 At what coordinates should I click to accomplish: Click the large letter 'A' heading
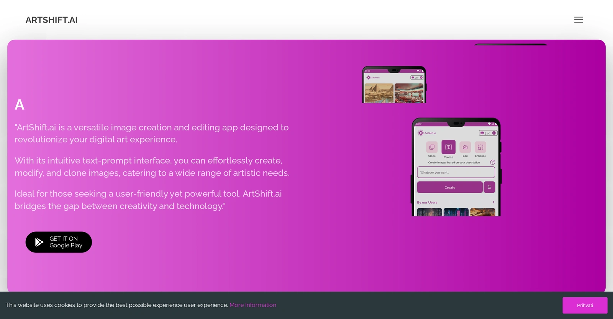[x=20, y=104]
